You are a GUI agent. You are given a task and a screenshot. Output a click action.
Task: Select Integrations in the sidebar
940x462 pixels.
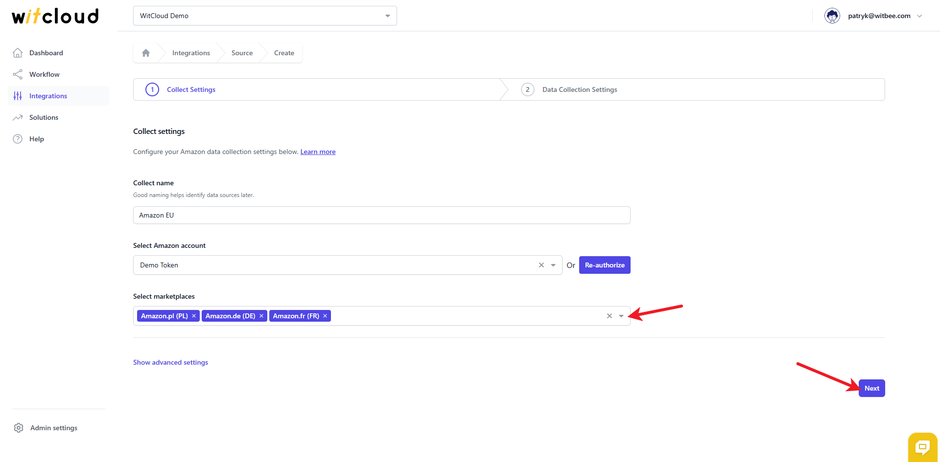click(59, 96)
